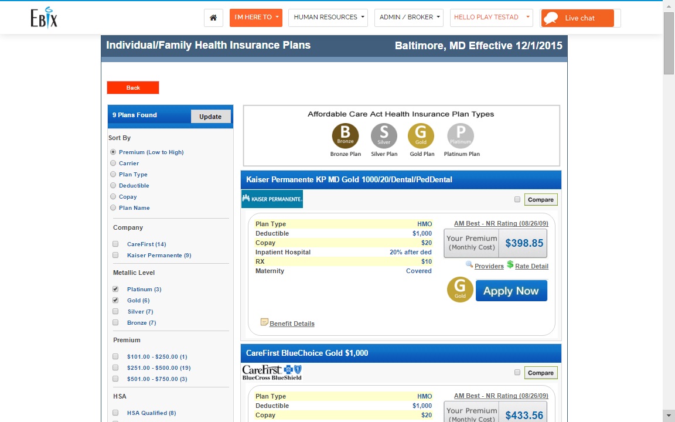Go to the home icon button
Screen dimensions: 675x422
(x=213, y=18)
